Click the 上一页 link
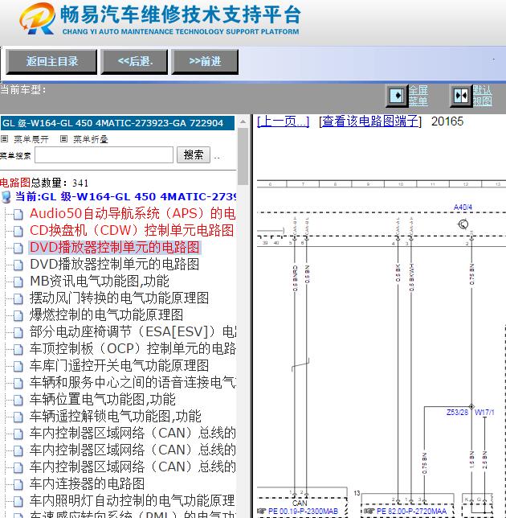Screen dimensions: 506x518 point(283,121)
